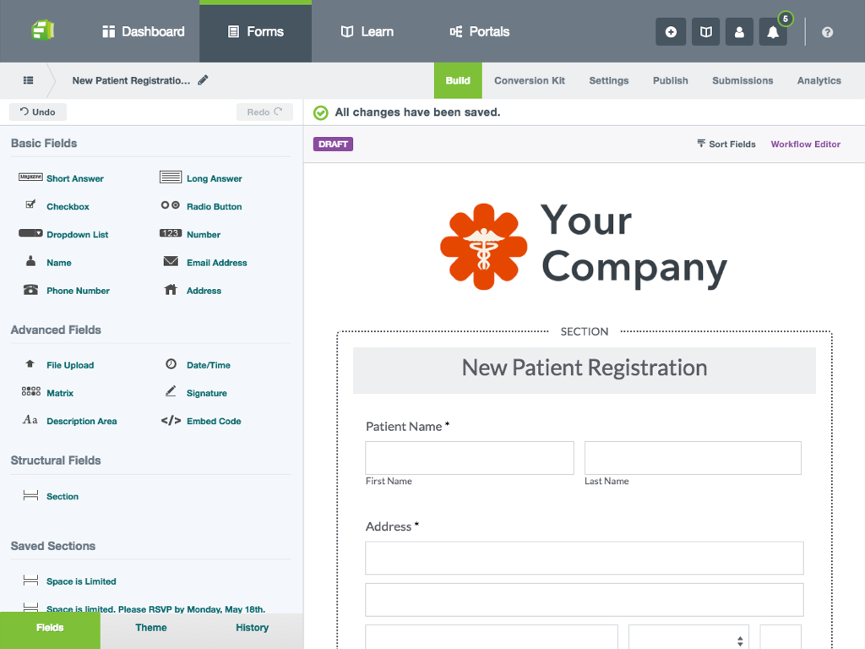Open the state selector in the Address section
Screen dimensions: 865x649
coord(688,639)
